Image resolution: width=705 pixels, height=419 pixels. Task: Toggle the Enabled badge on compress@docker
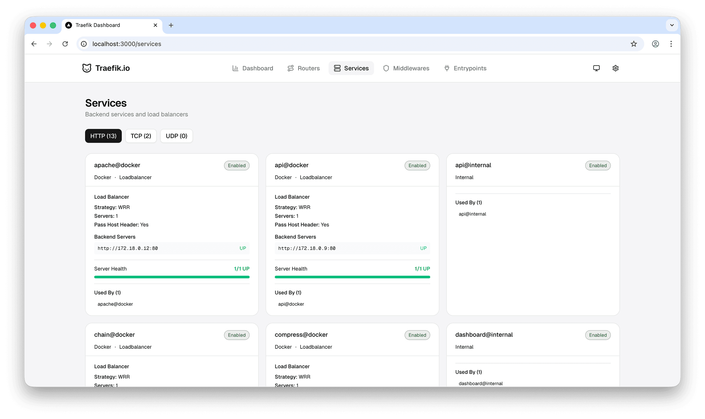pyautogui.click(x=417, y=335)
